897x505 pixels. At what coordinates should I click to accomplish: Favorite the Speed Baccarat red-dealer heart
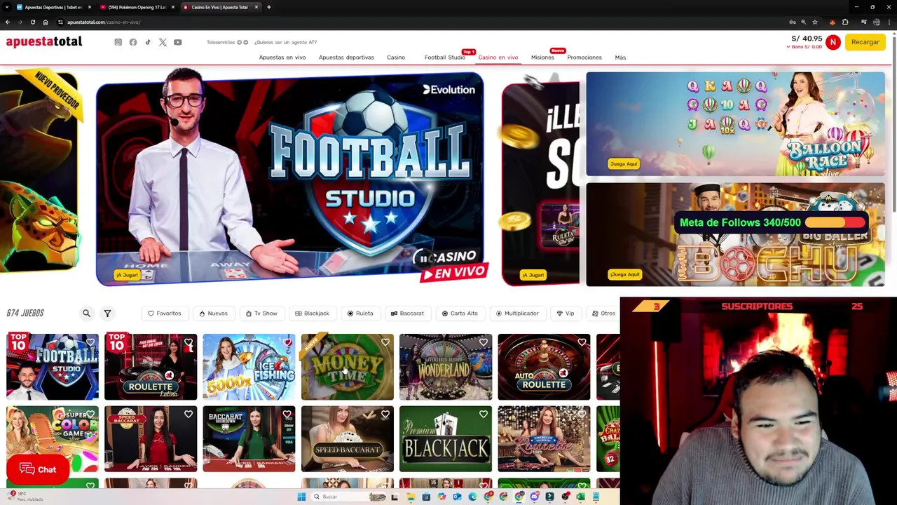click(x=189, y=415)
